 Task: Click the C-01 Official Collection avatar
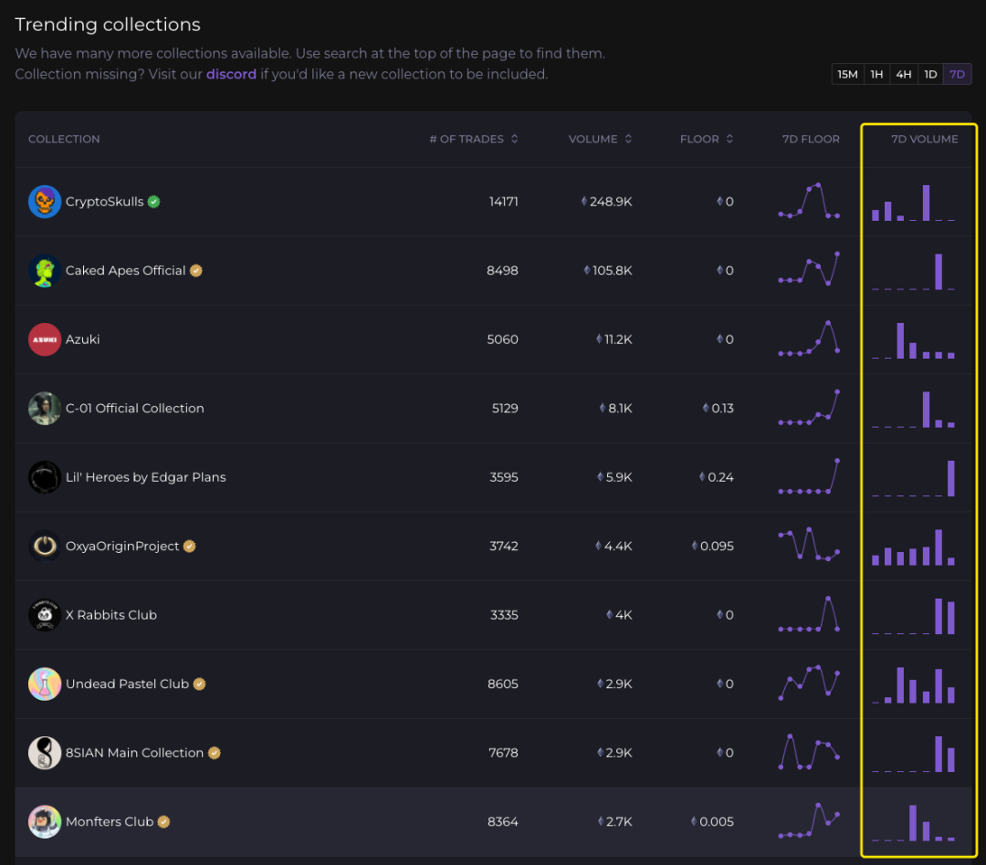45,409
